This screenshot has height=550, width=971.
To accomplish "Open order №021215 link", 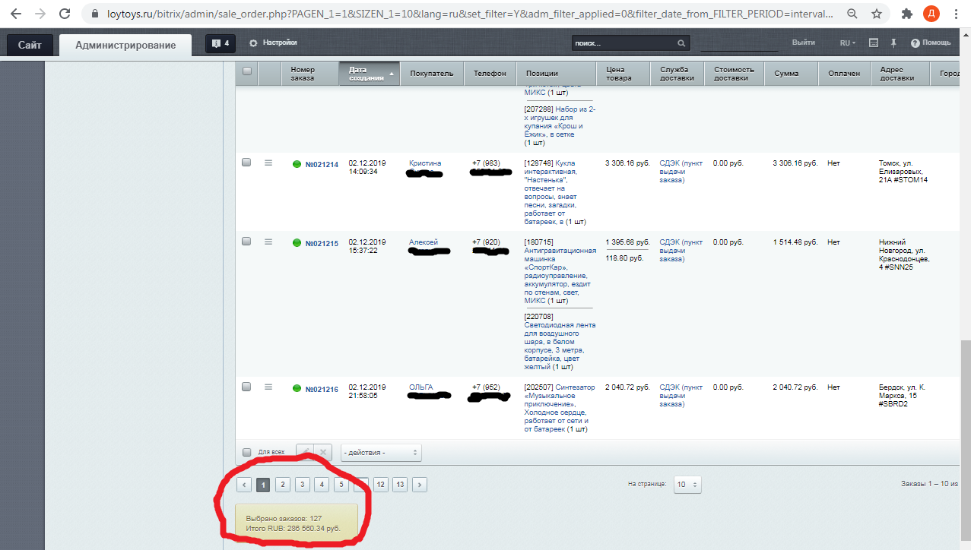I will (322, 244).
